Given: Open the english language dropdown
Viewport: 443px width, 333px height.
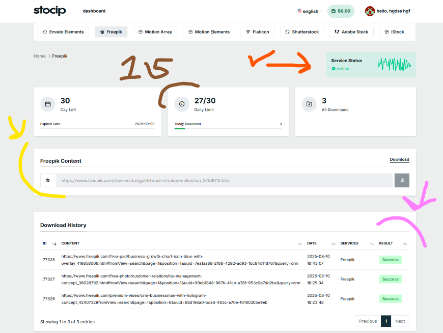Looking at the screenshot, I should [x=309, y=11].
